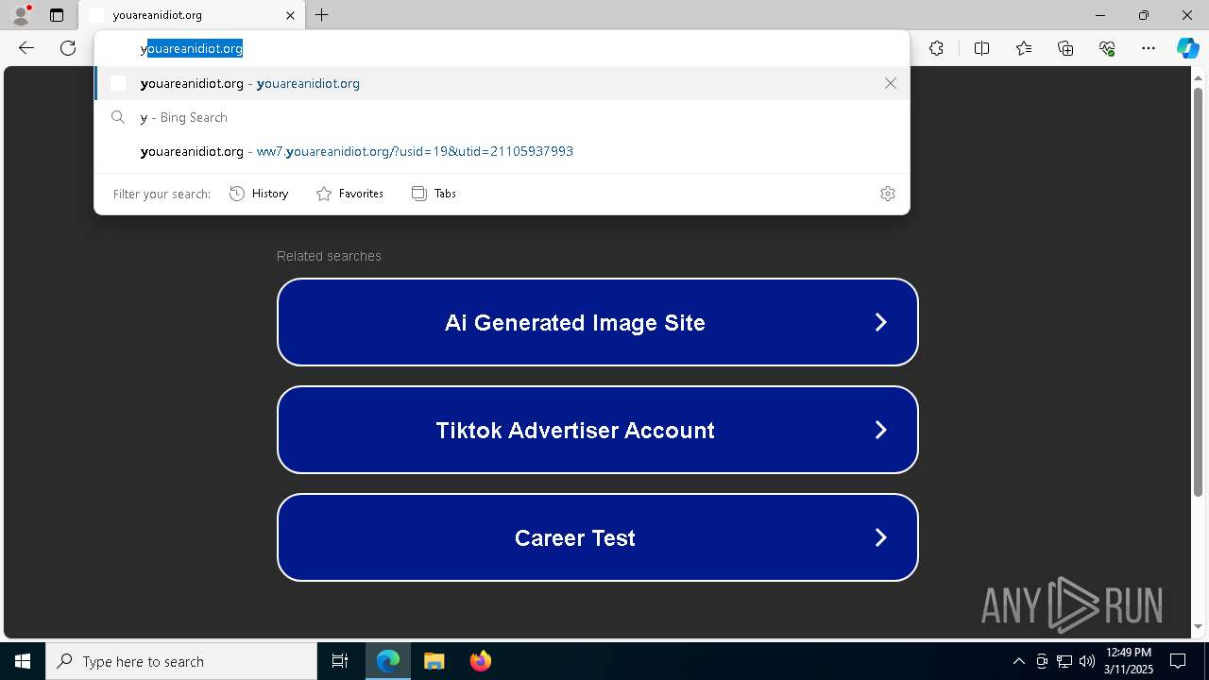Image resolution: width=1209 pixels, height=680 pixels.
Task: Click chevron on Ai Generated Image Site
Action: click(880, 322)
